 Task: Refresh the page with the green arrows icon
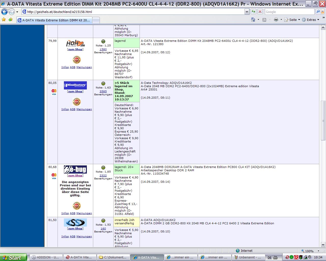click(253, 12)
